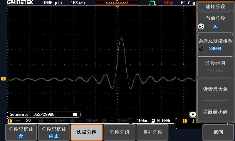The width and height of the screenshot is (235, 141).
Task: Click the channel 3 indicator at 100mV
Action: 84,121
